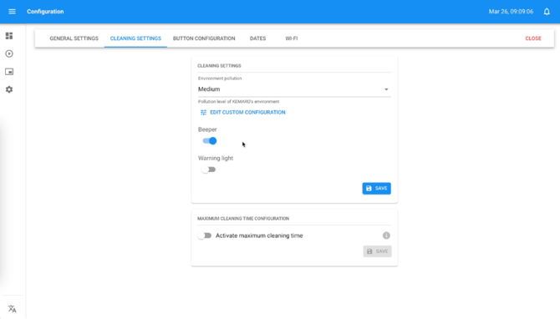Close the configuration panel

click(533, 38)
